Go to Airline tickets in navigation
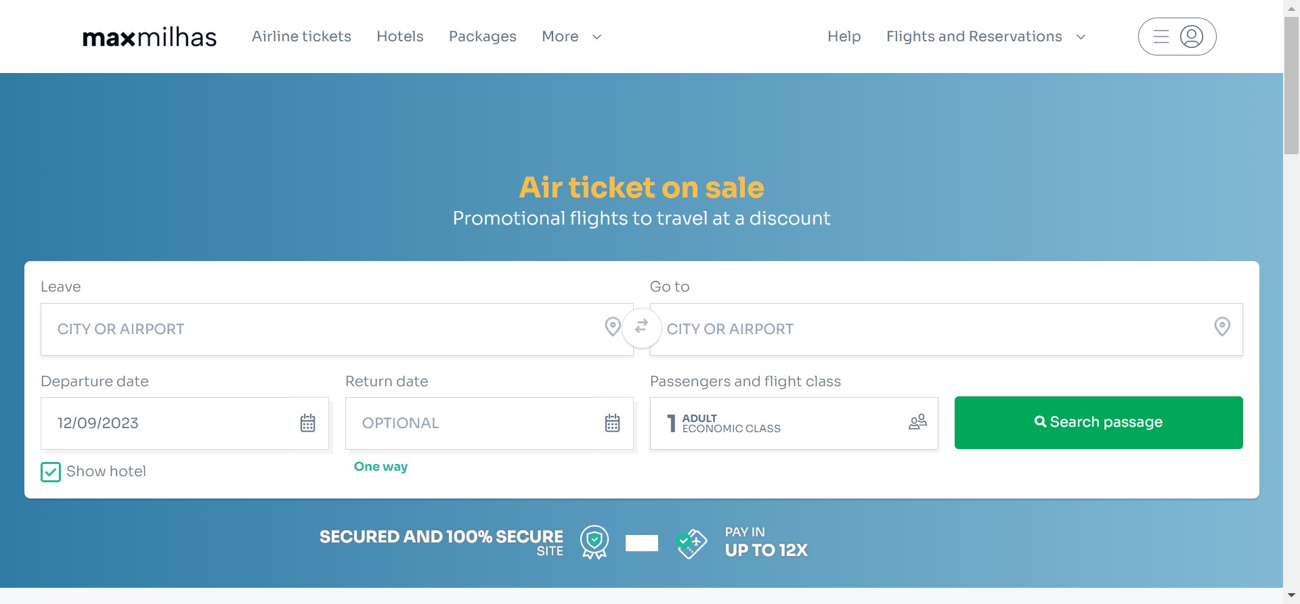1300x604 pixels. pyautogui.click(x=301, y=37)
